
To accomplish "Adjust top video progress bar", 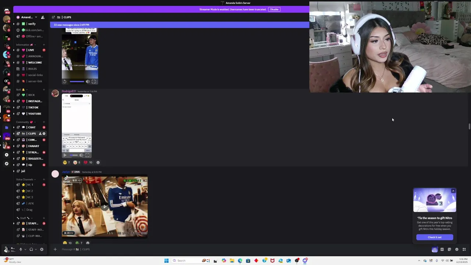I will click(x=77, y=82).
